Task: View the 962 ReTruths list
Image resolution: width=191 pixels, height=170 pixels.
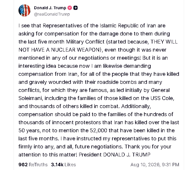Action: coord(33,165)
